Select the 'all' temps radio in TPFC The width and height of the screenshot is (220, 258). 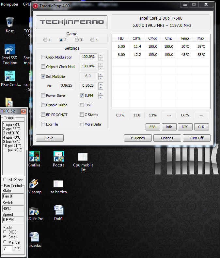(x=5, y=179)
